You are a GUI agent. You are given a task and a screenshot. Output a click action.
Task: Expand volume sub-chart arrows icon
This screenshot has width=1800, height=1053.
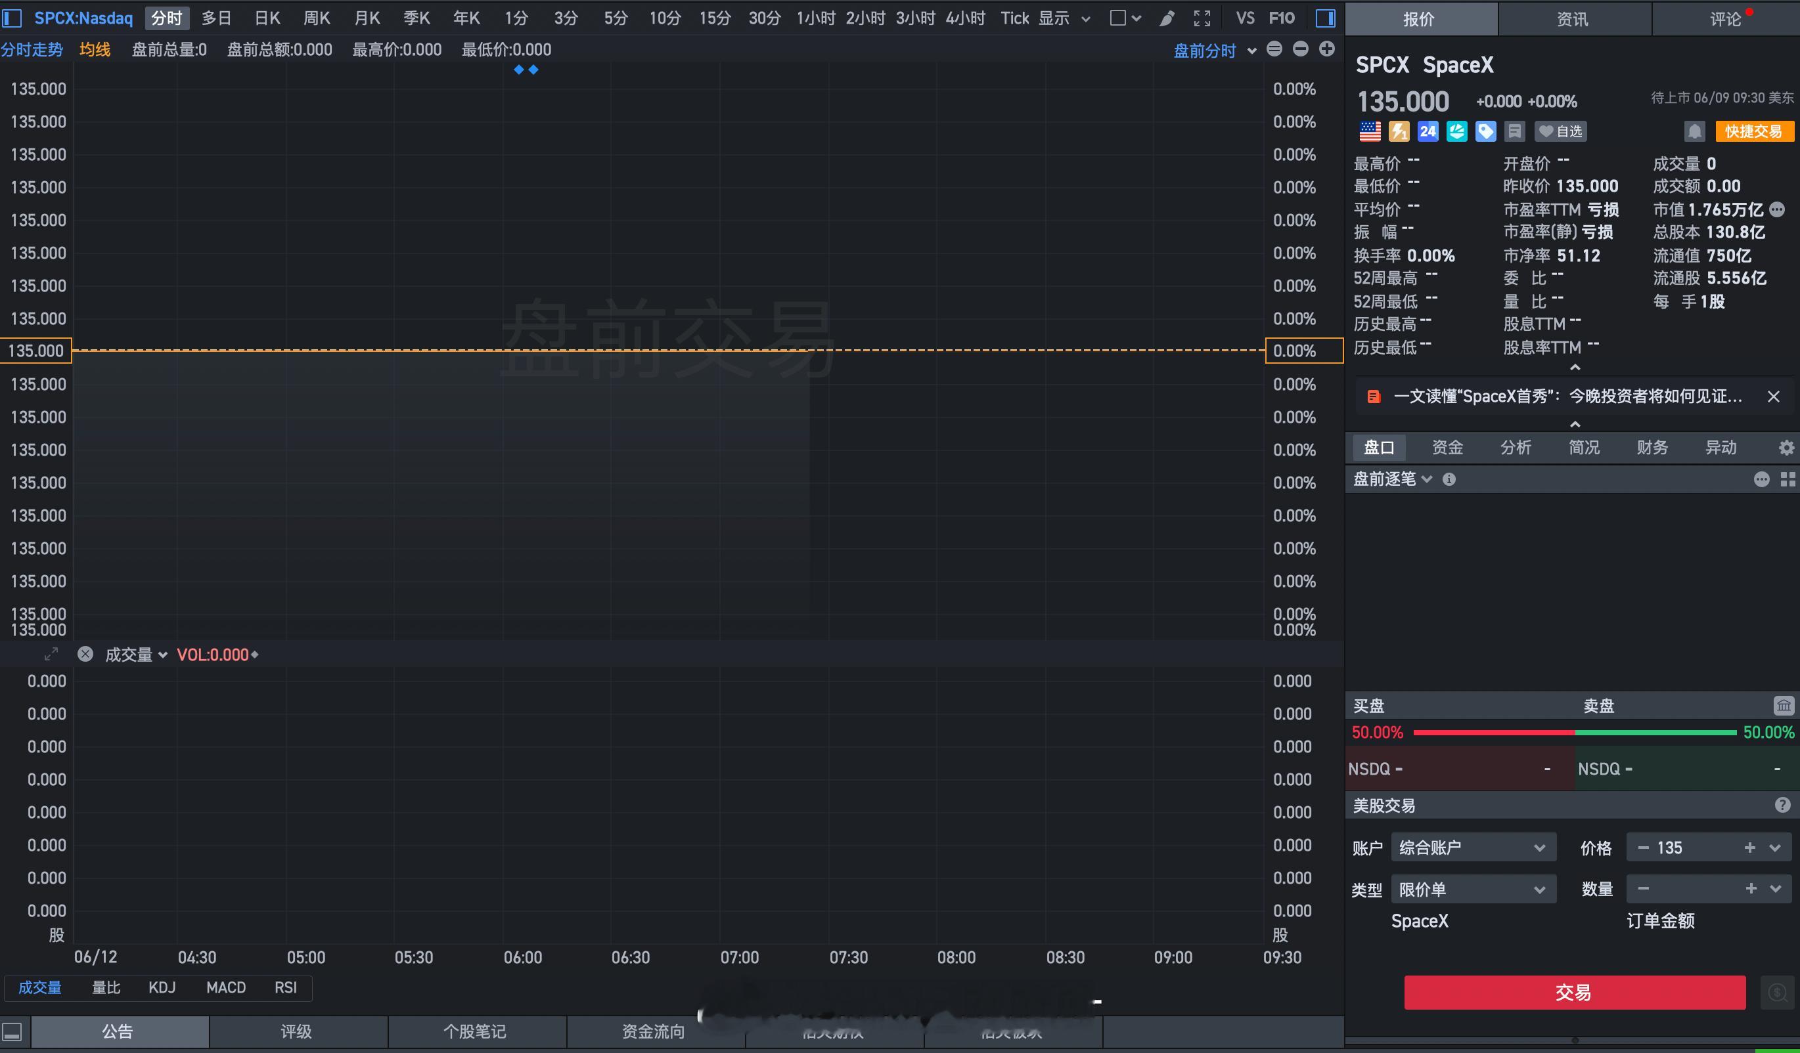(51, 654)
